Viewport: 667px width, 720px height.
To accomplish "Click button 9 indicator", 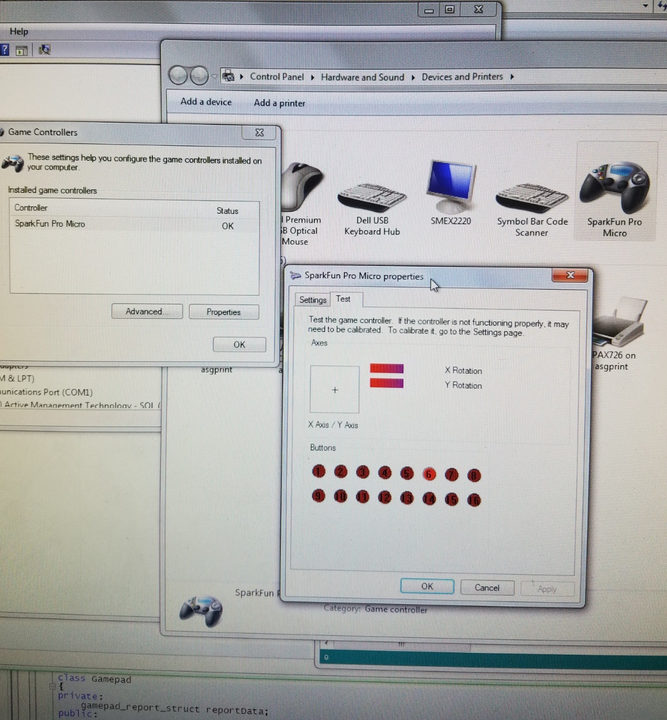I will tap(319, 496).
